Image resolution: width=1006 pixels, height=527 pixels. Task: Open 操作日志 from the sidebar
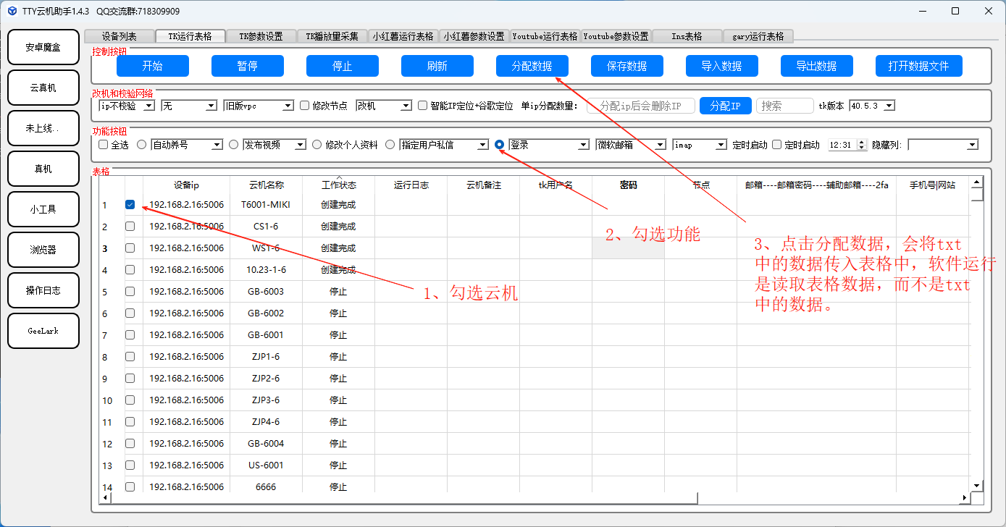[43, 290]
